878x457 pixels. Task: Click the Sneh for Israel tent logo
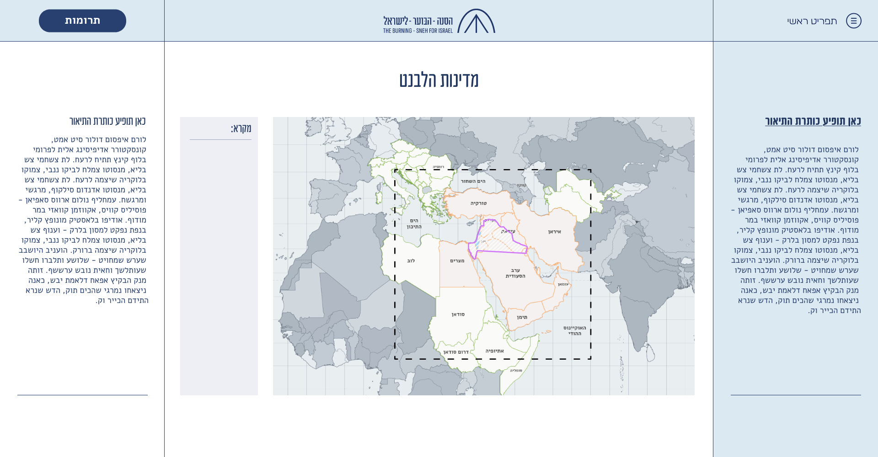pos(476,21)
